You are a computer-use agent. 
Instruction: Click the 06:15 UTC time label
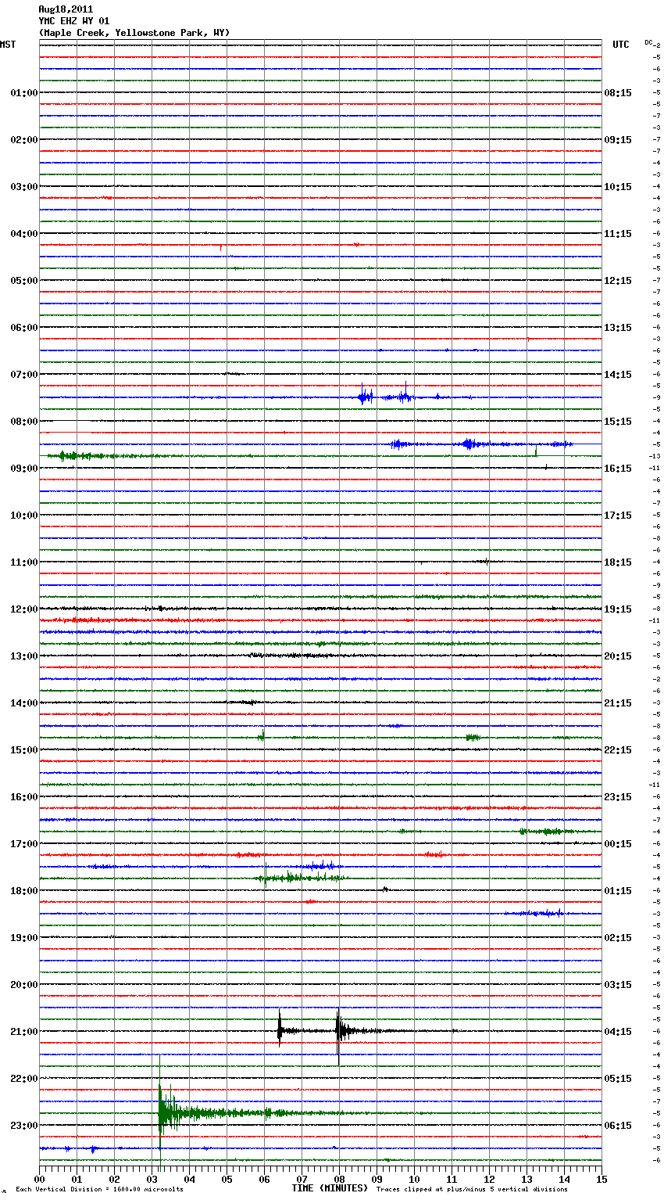pyautogui.click(x=618, y=1126)
